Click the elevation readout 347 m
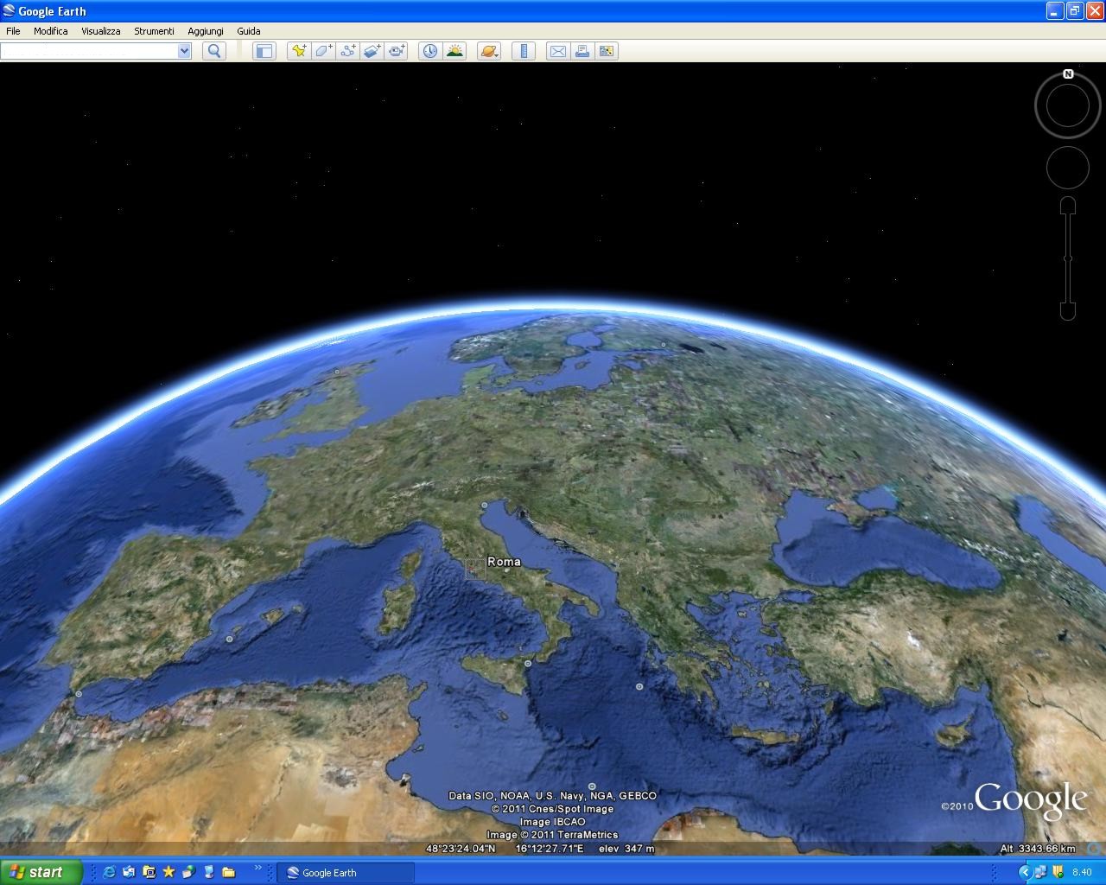Screen dimensions: 1106x885 tap(626, 849)
